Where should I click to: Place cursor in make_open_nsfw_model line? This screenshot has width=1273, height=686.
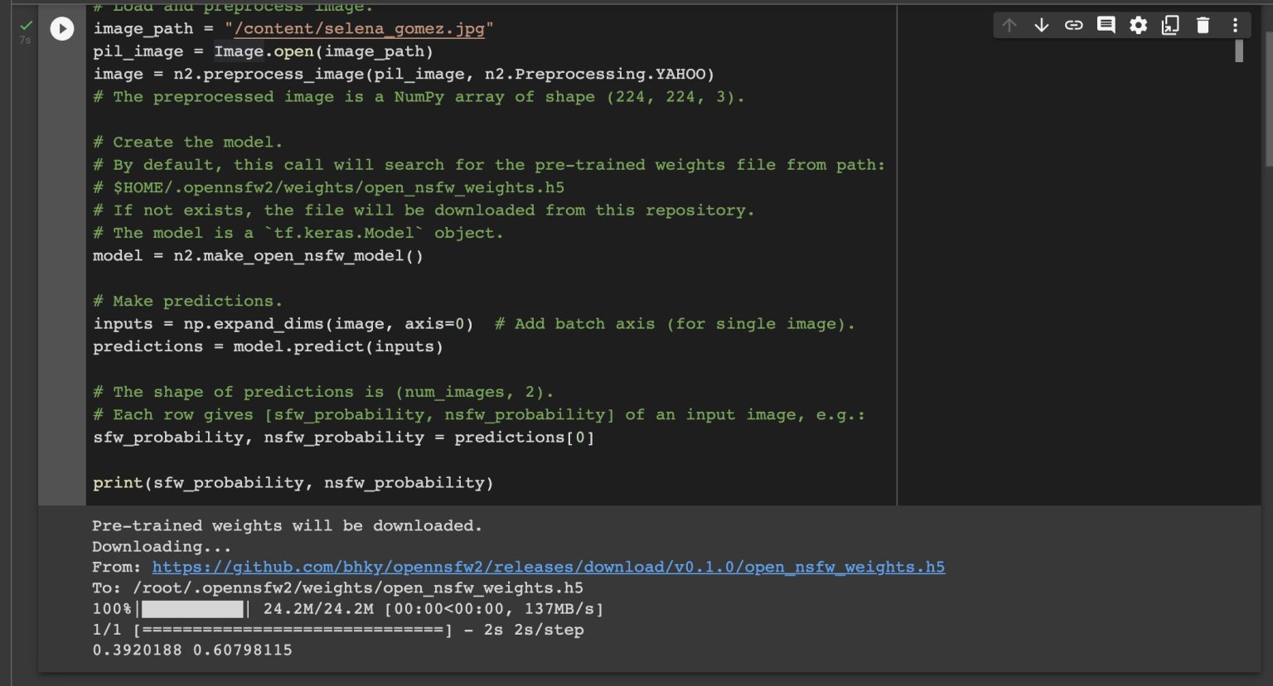(x=258, y=256)
